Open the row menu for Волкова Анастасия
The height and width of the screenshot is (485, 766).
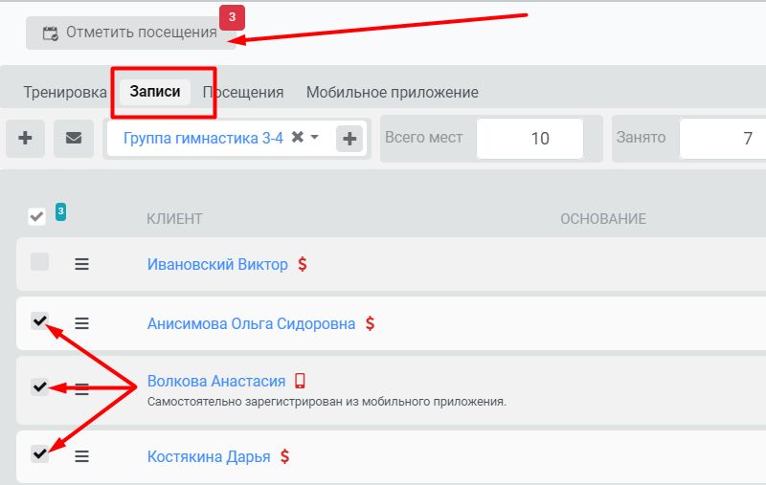[81, 389]
